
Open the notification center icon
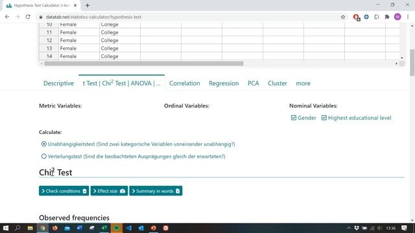click(x=404, y=228)
